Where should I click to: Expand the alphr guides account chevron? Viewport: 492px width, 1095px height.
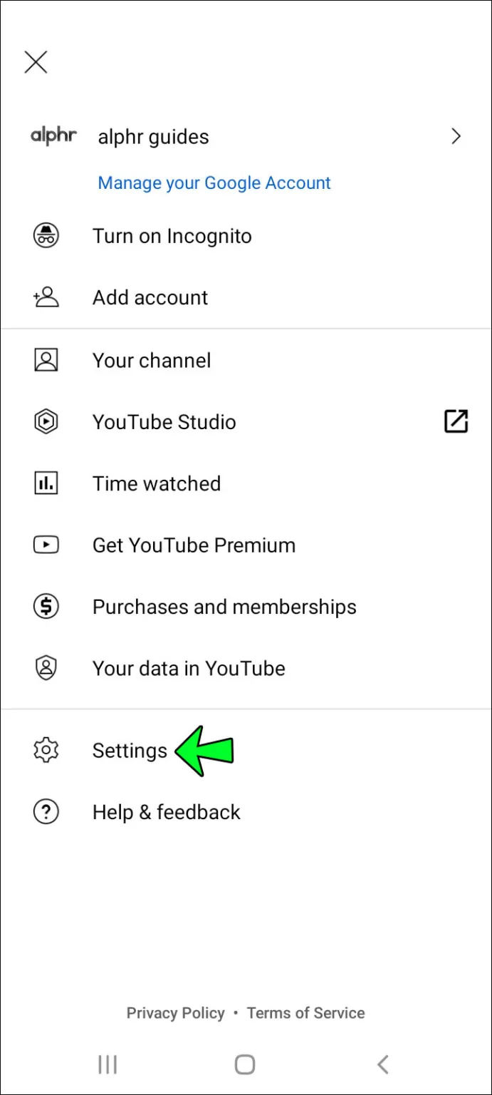pyautogui.click(x=456, y=136)
